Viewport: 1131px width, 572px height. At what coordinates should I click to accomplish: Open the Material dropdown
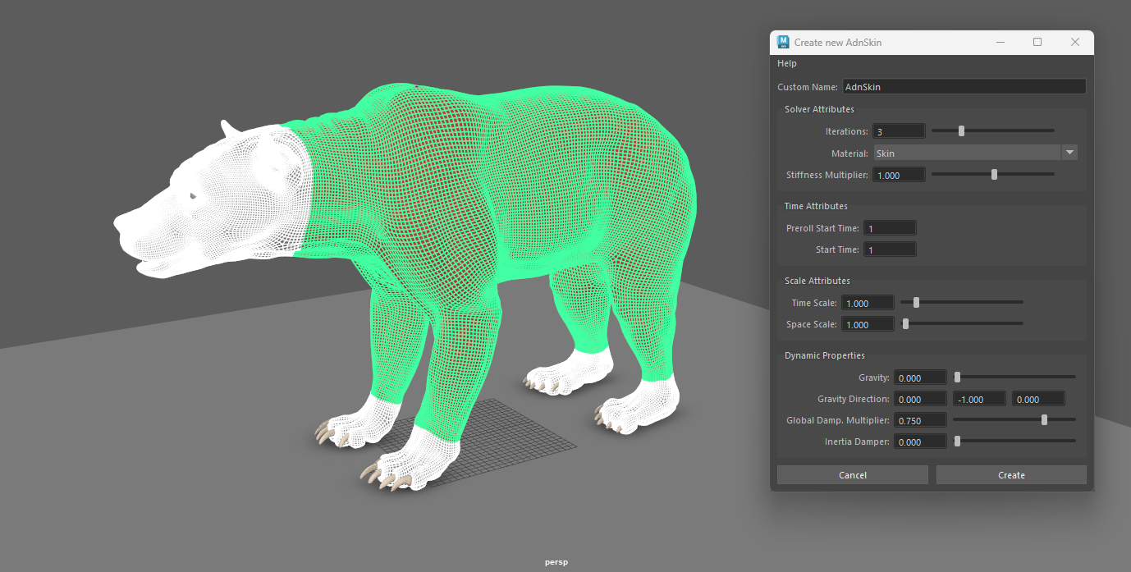pos(1069,152)
